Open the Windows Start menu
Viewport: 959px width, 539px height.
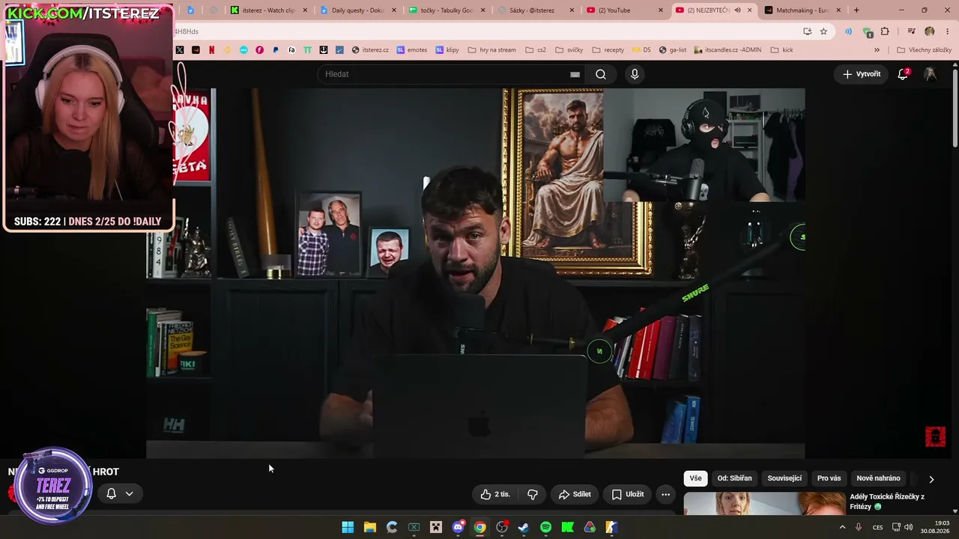[348, 528]
